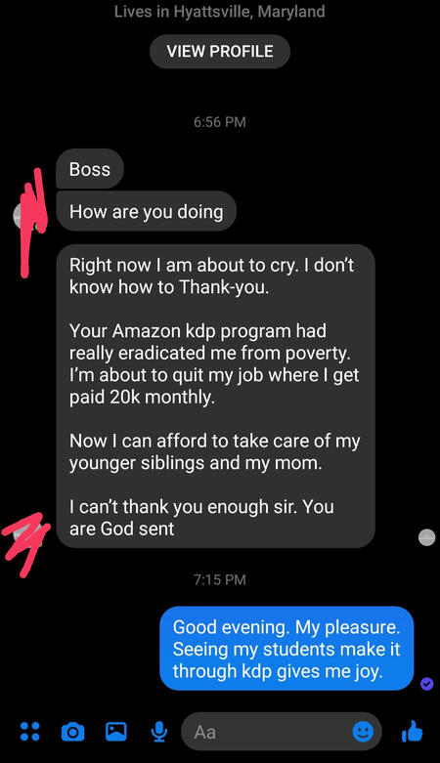
Task: Tap "Lives in Hyattsville, Maryland" text
Action: pyautogui.click(x=220, y=11)
